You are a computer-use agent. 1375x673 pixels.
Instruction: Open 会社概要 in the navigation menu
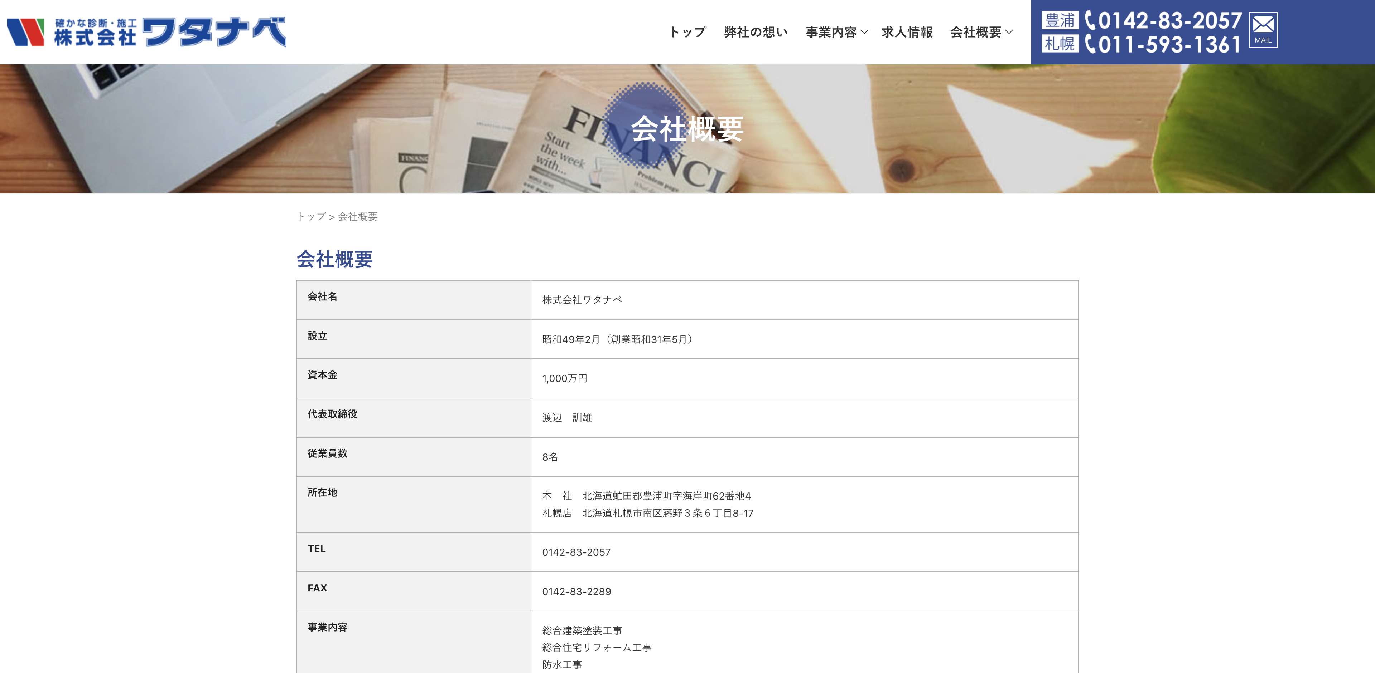click(976, 32)
